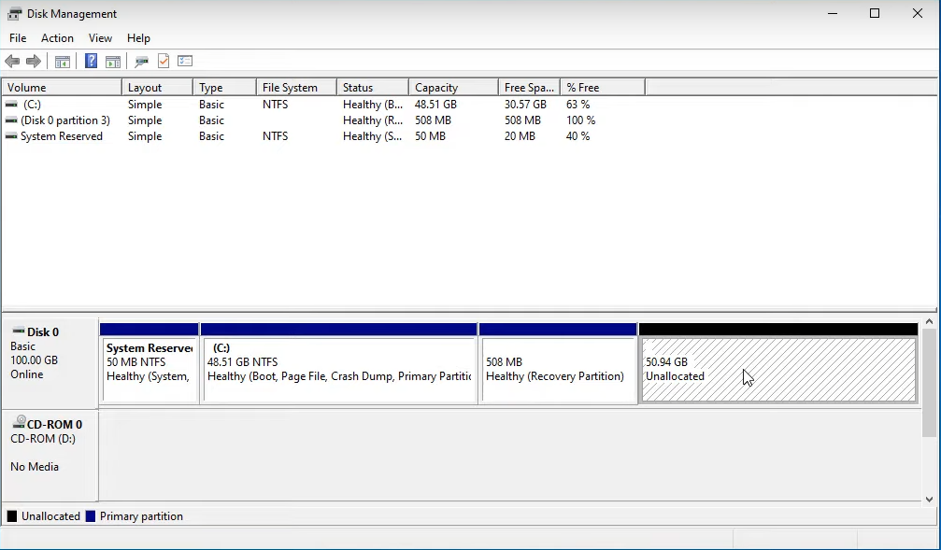Close the Disk Management window
Image resolution: width=941 pixels, height=550 pixels.
(x=917, y=13)
